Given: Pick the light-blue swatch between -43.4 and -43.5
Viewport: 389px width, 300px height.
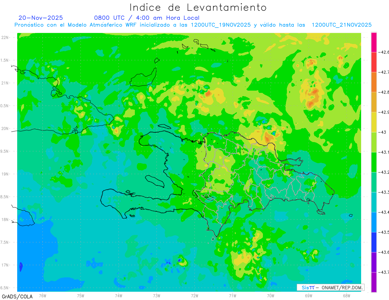Looking at the screenshot, I should 374,222.
